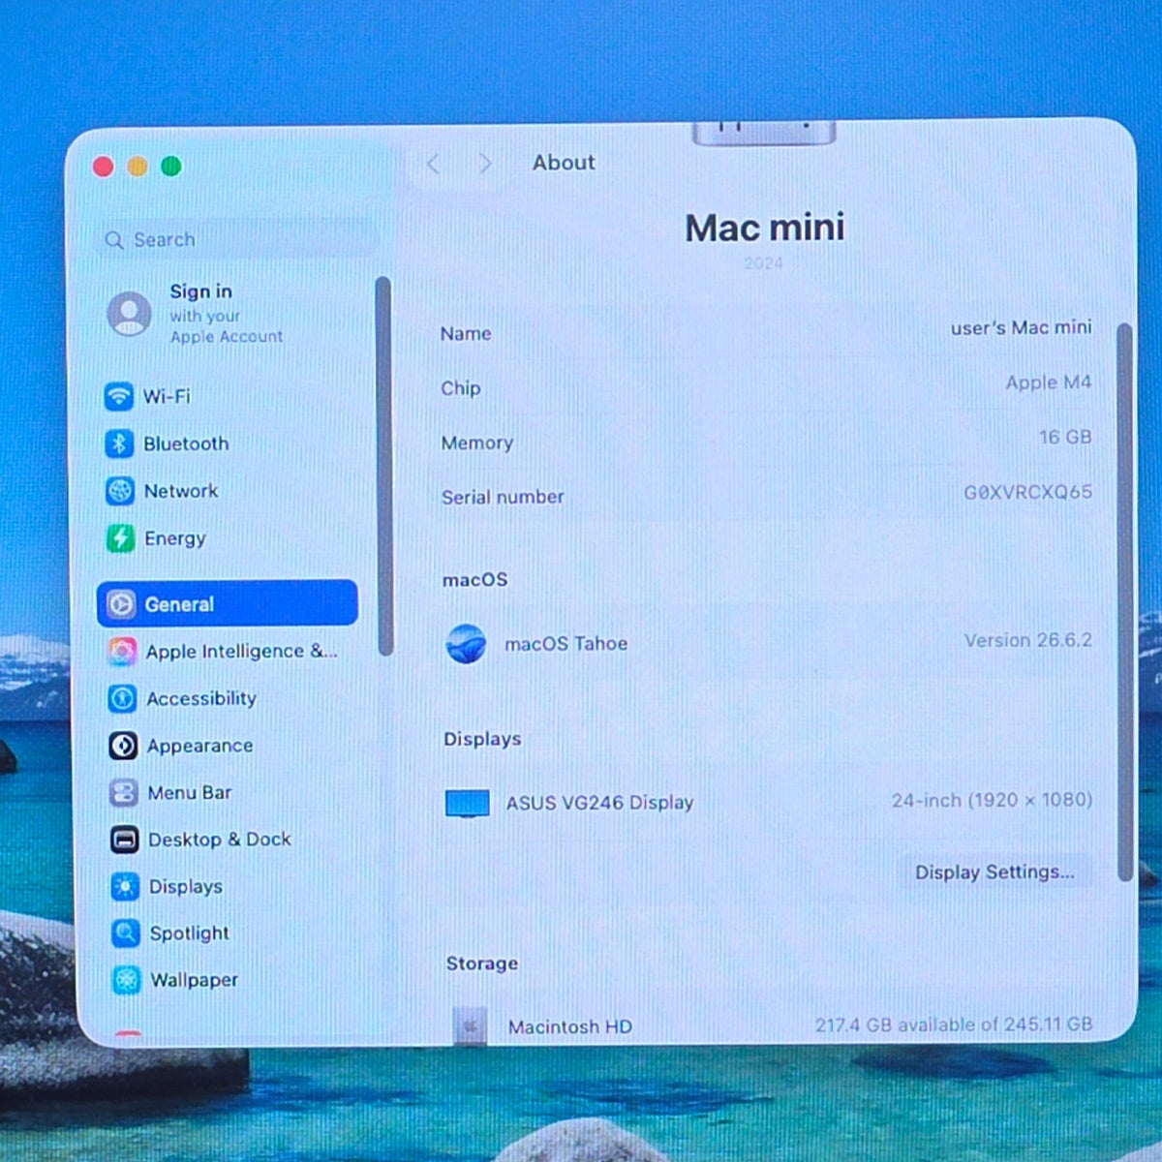Click the Menu Bar icon
Screen dimensions: 1162x1162
tap(124, 793)
